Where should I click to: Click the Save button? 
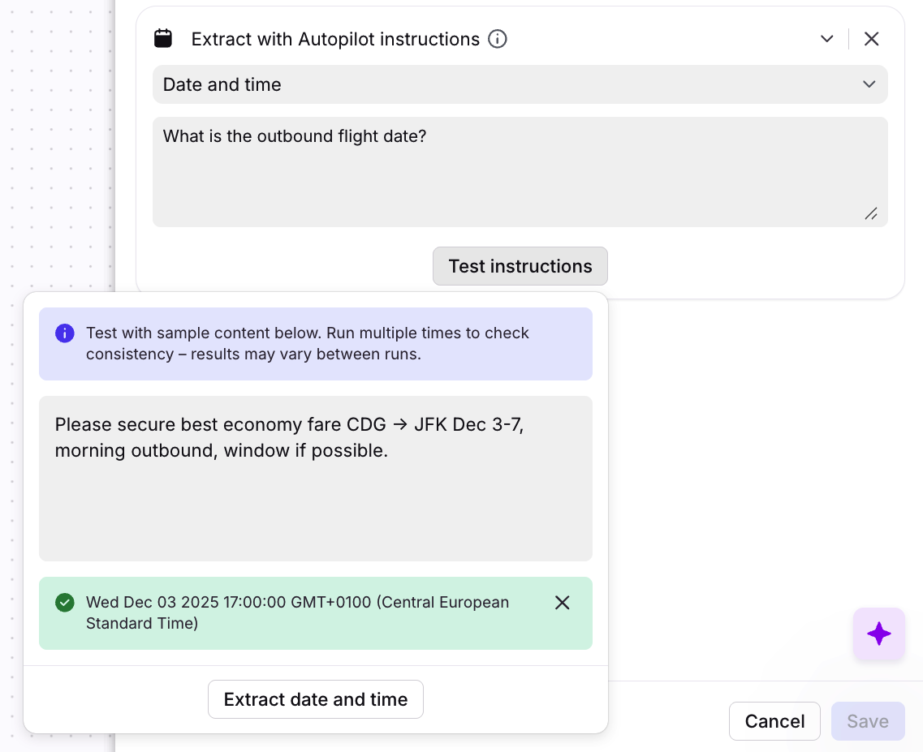pyautogui.click(x=867, y=721)
